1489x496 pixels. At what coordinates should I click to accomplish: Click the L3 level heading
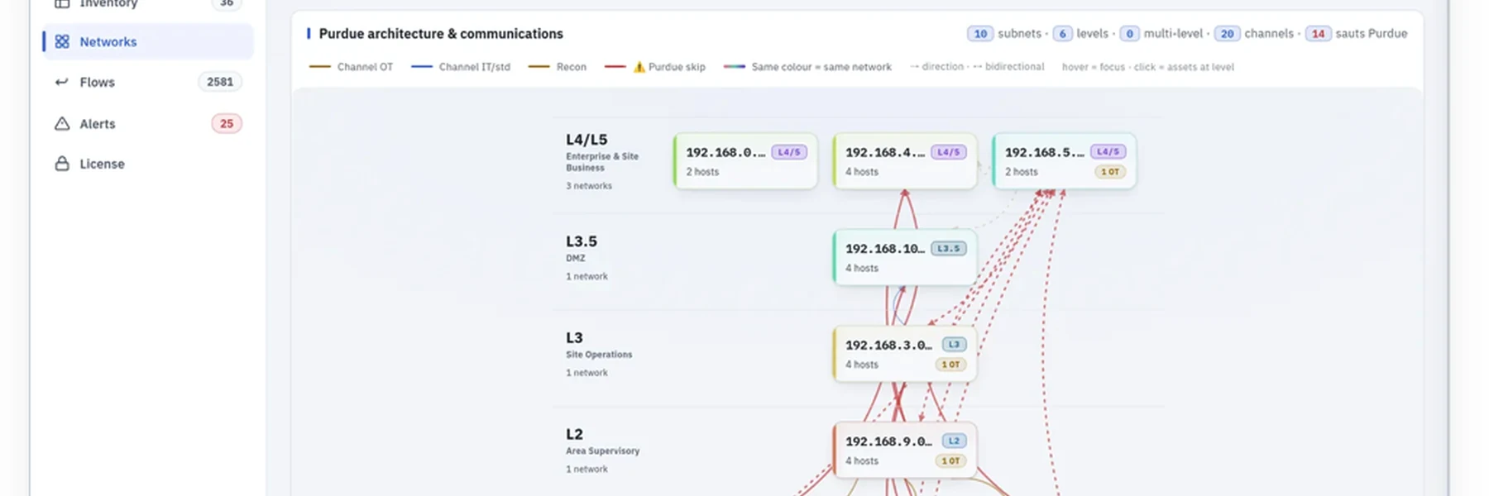[574, 337]
